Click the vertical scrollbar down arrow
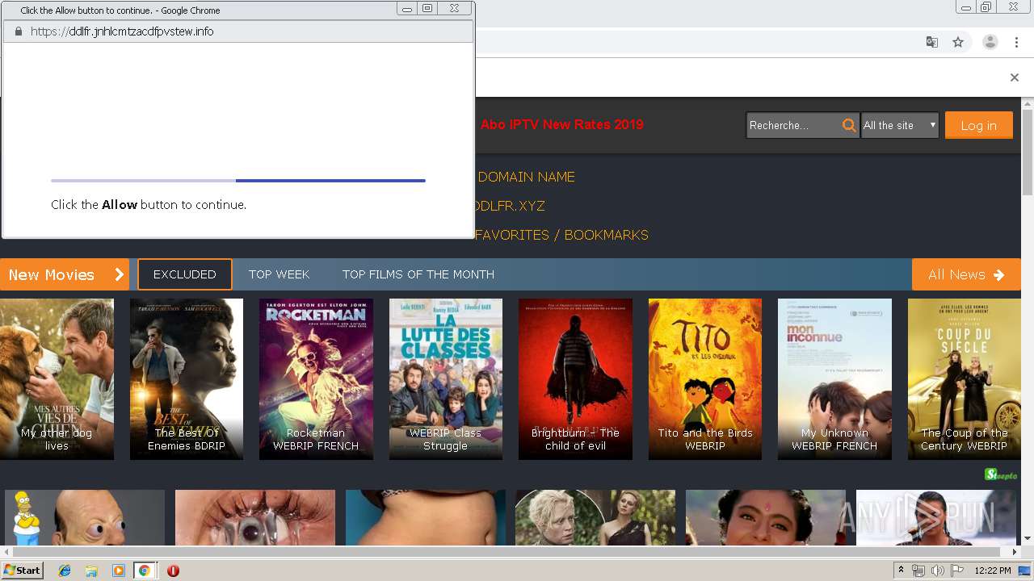This screenshot has height=581, width=1034. point(1028,538)
